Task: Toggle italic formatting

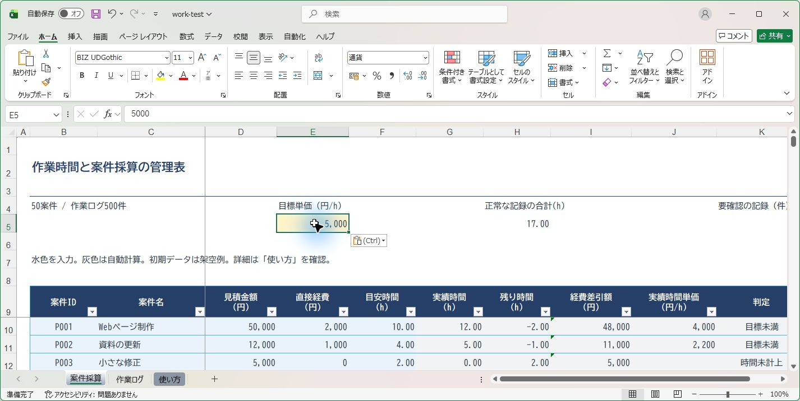Action: [96, 76]
